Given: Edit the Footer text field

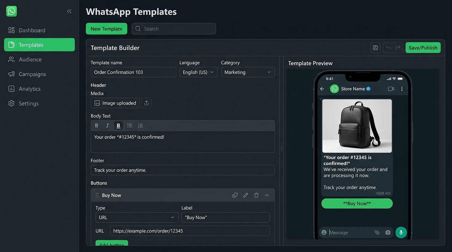Looking at the screenshot, I should tap(183, 170).
